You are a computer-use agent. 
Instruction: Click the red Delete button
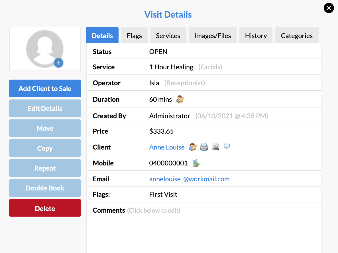coord(45,208)
